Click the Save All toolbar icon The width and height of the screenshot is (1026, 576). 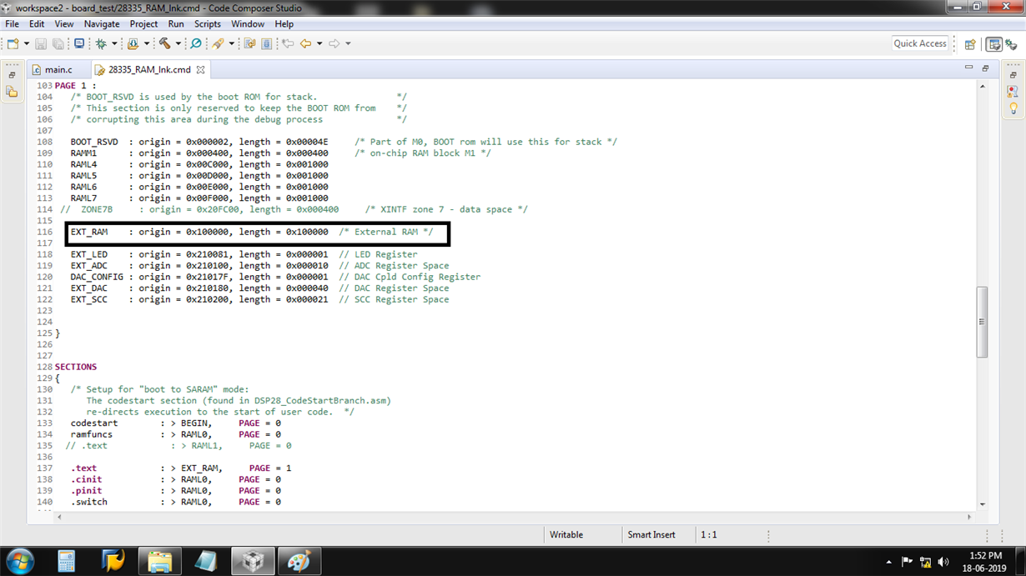click(x=58, y=43)
